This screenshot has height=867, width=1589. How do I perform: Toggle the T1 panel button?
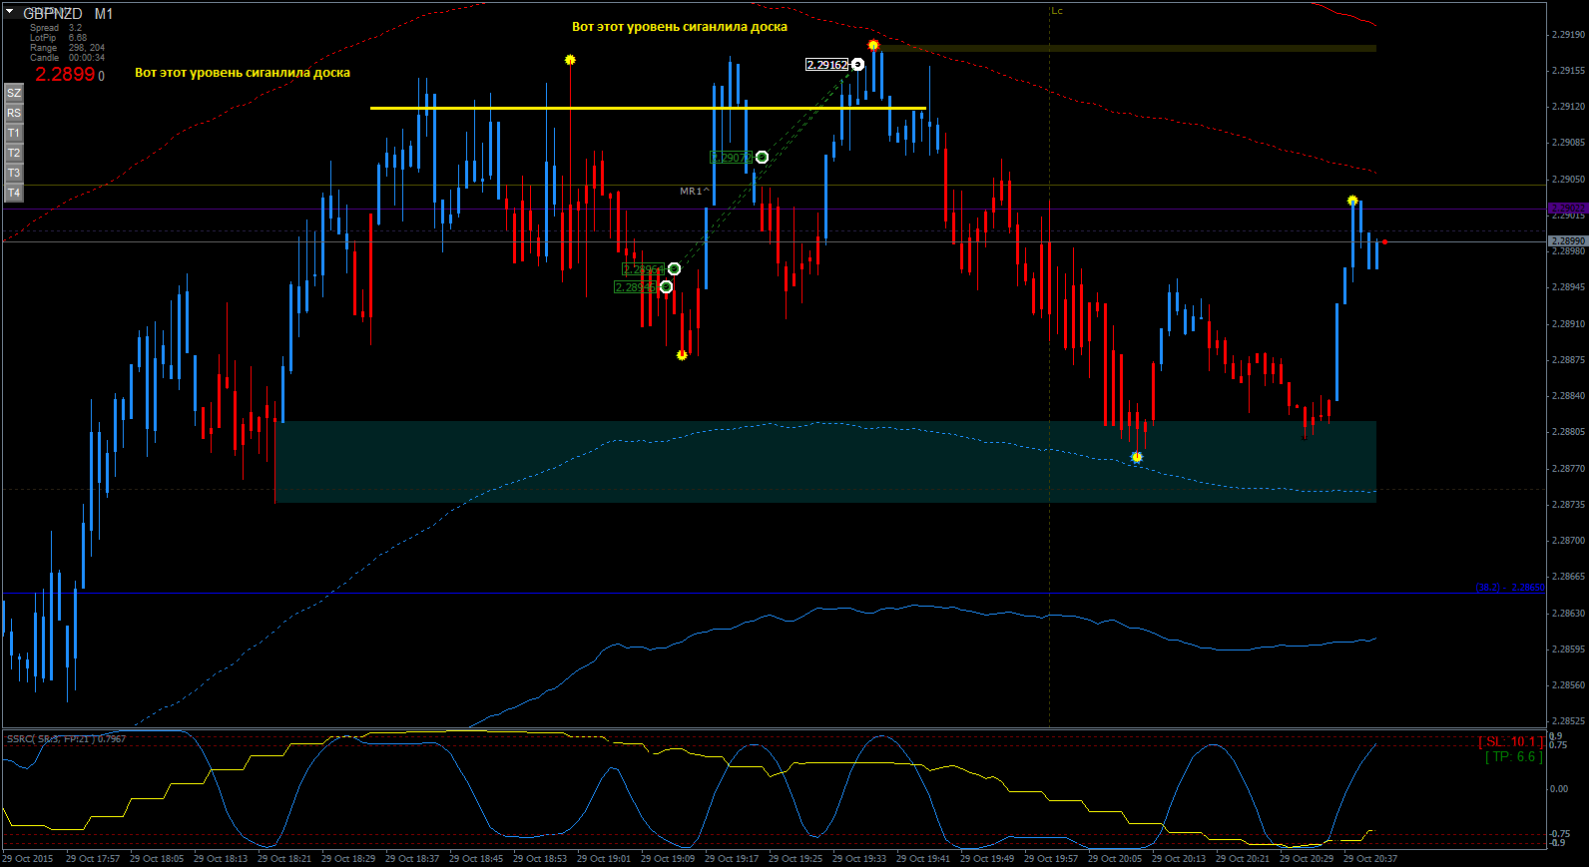point(14,133)
